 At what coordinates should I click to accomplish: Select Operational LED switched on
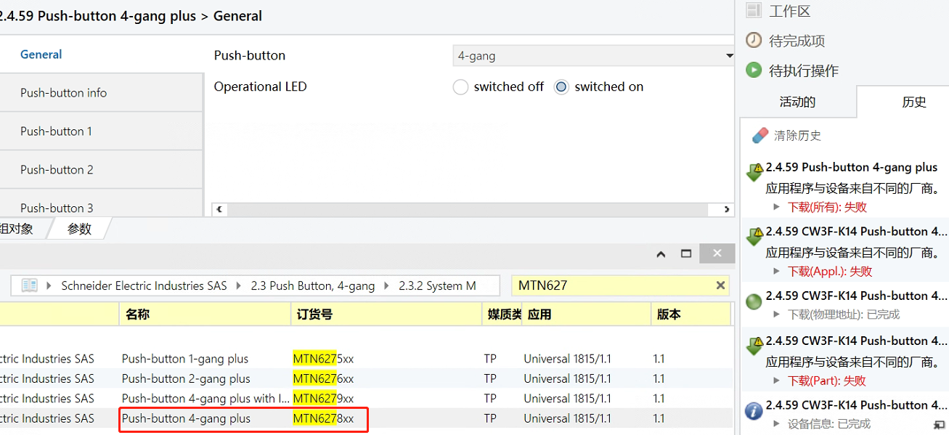click(561, 87)
